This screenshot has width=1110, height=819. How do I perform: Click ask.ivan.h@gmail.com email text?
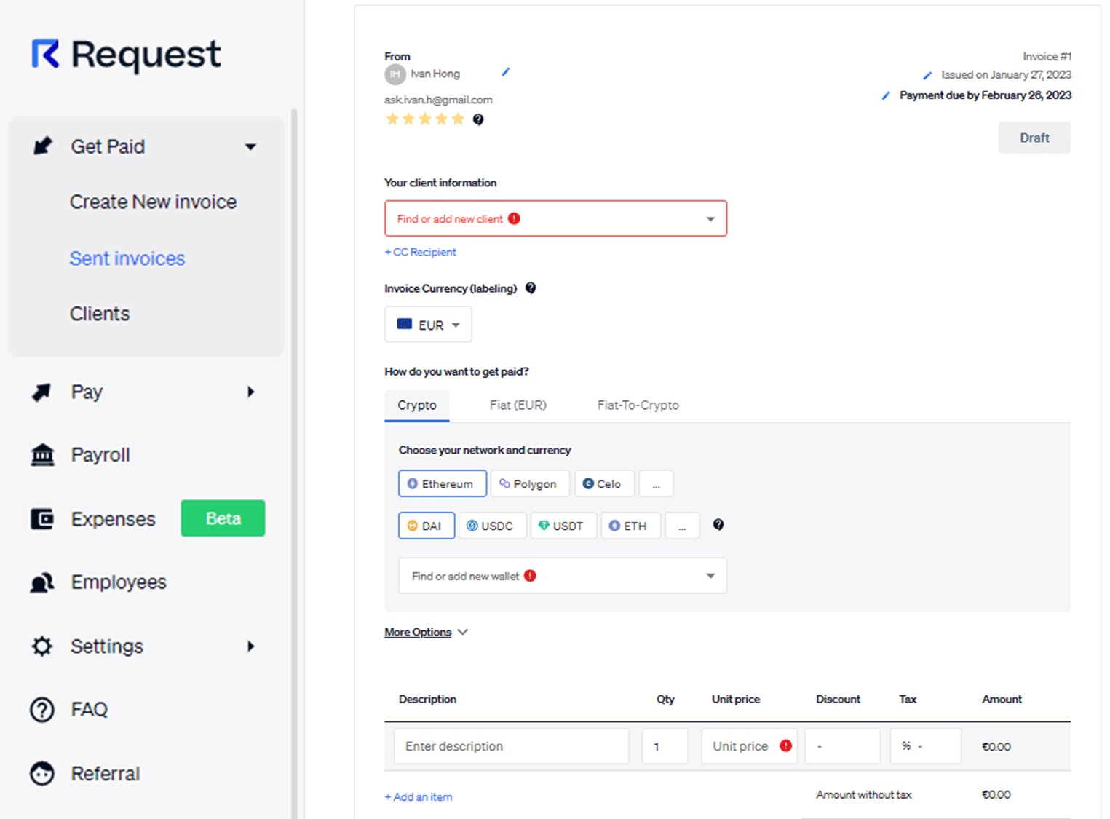point(438,100)
